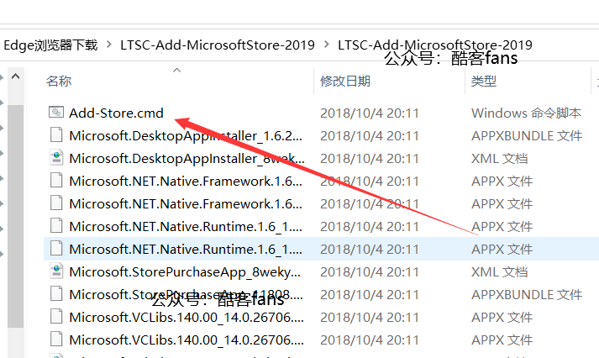Sort by the '修改日期' column header
The image size is (599, 358).
point(345,82)
